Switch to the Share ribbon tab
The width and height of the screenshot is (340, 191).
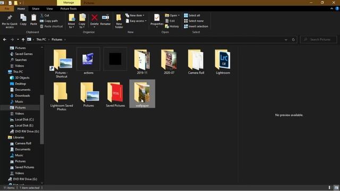coord(36,8)
